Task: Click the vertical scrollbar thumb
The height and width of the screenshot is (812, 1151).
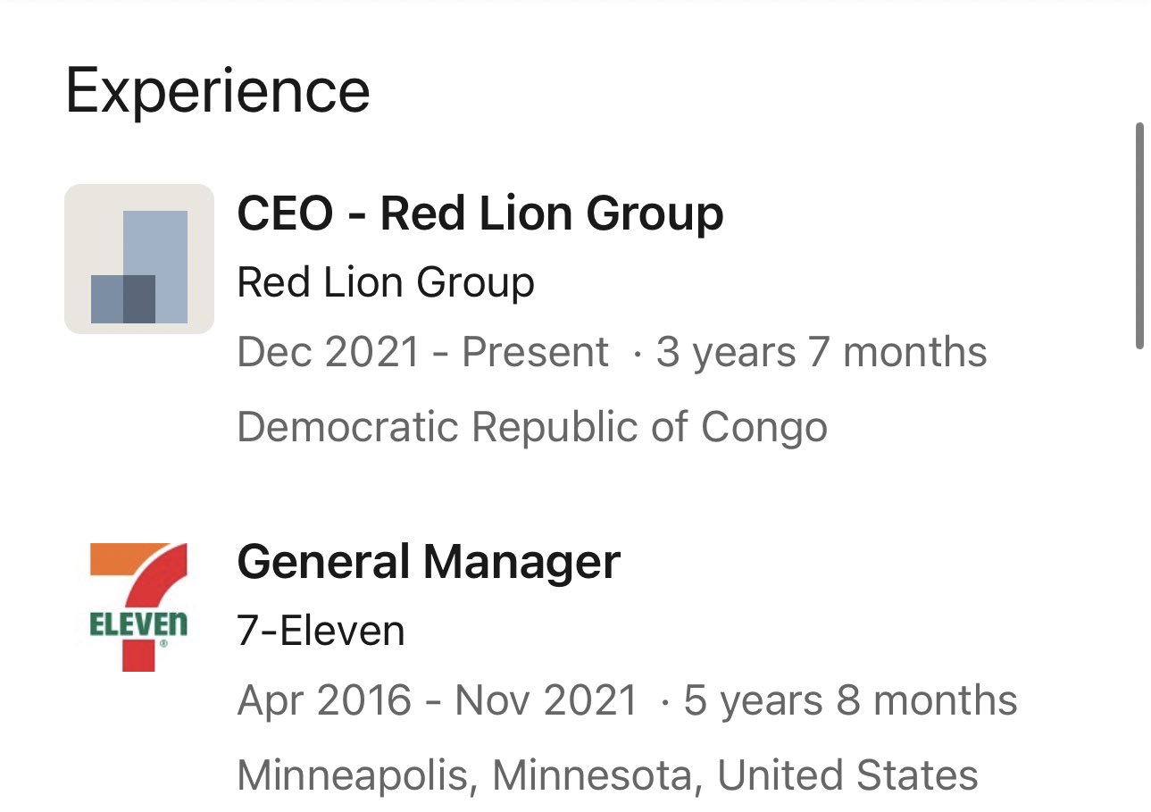Action: pos(1139,236)
